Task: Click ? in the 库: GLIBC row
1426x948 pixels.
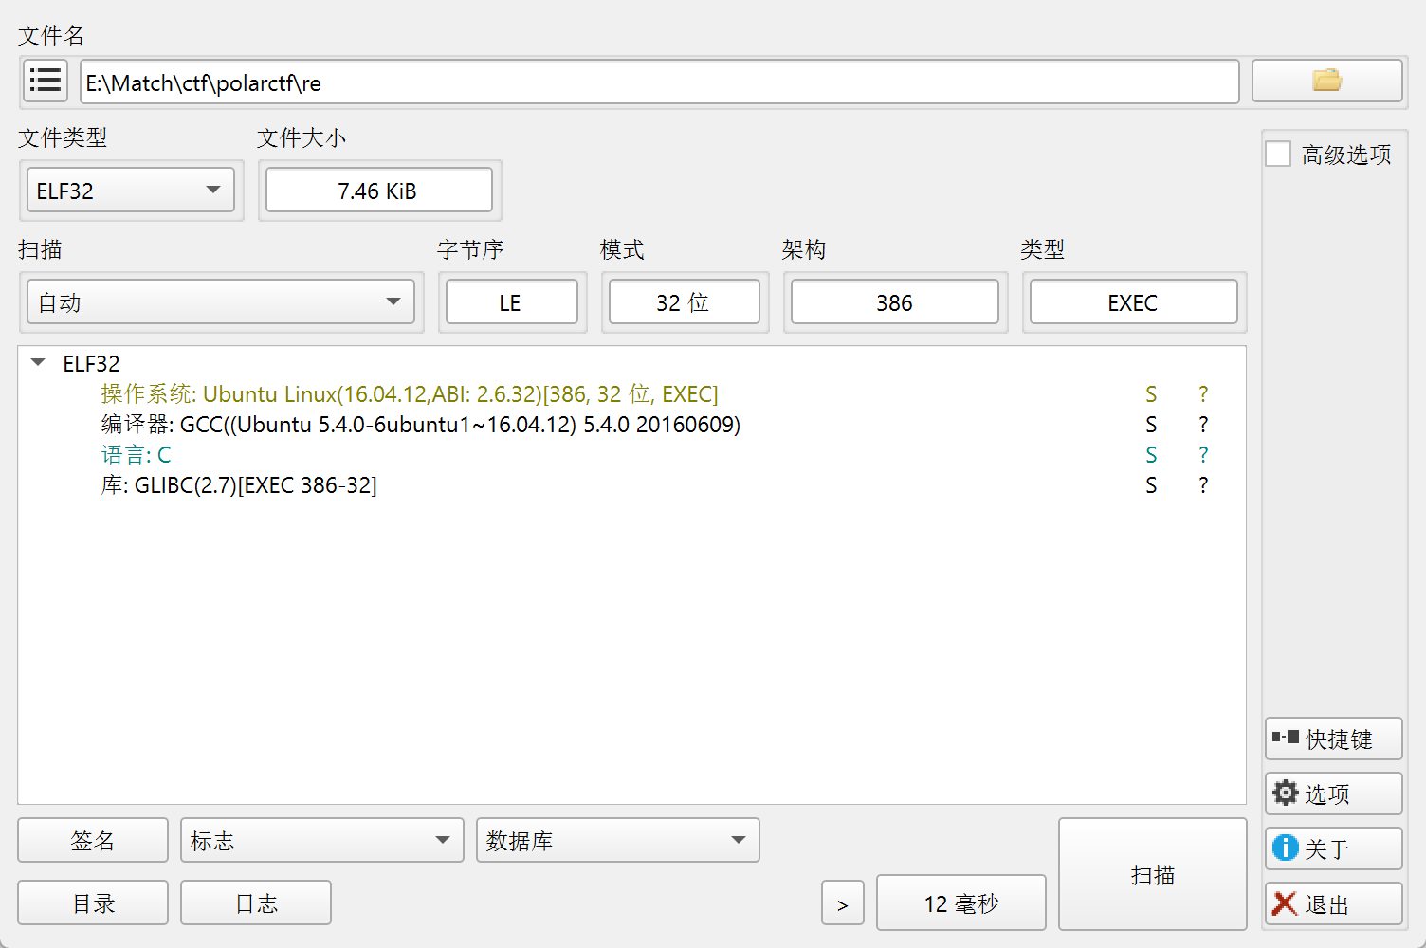Action: coord(1203,485)
